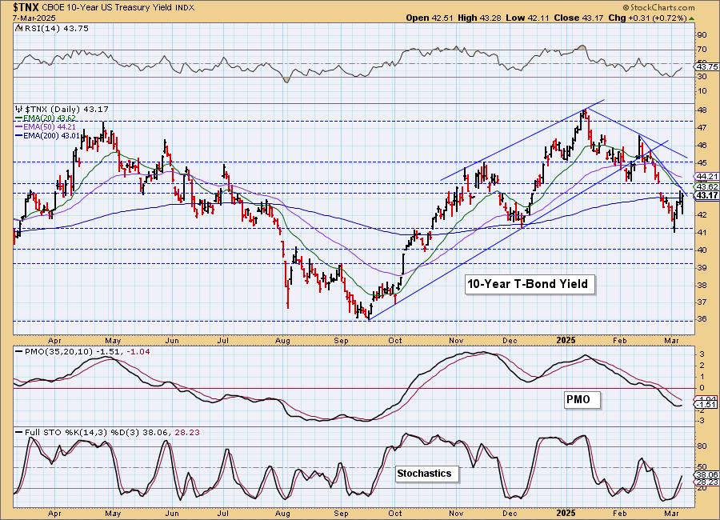Click the 28.23 stochastic value tag on right
Viewport: 720px width, 520px height.
tap(707, 482)
